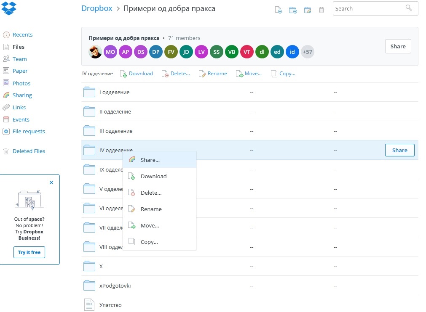Open the xPodgotovki folder
The width and height of the screenshot is (426, 312).
pos(115,286)
